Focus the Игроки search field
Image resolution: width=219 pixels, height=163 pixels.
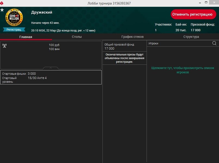179,43
